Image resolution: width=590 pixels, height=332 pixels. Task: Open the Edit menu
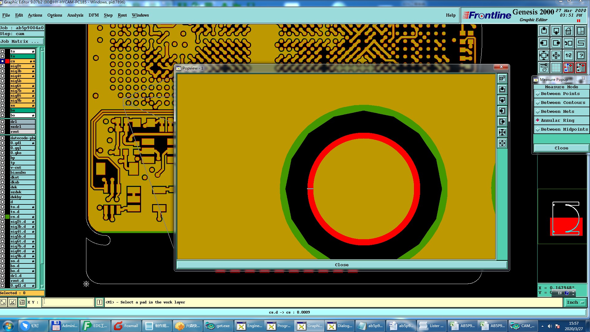pyautogui.click(x=19, y=15)
